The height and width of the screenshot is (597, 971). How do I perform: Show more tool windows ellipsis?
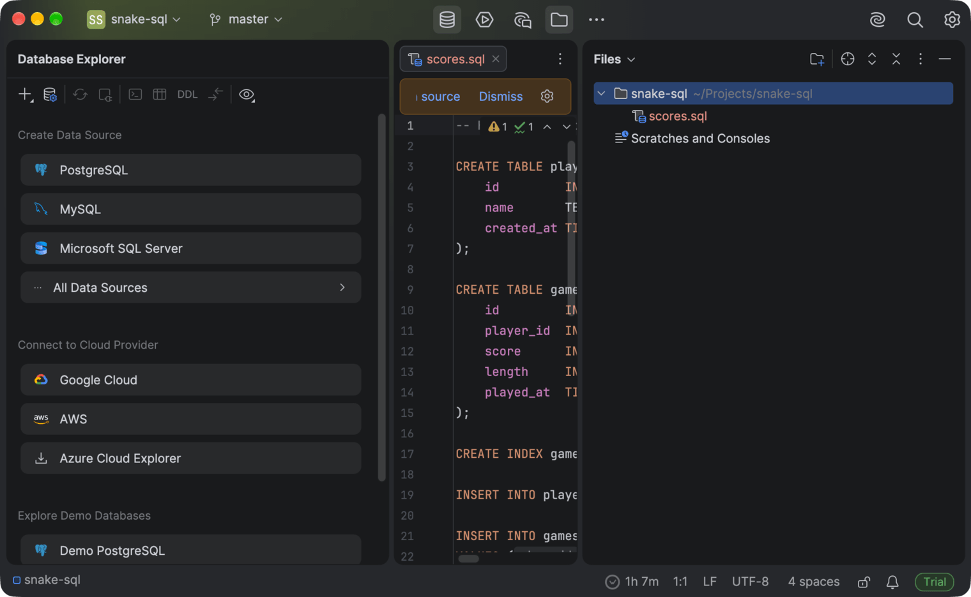pos(597,20)
